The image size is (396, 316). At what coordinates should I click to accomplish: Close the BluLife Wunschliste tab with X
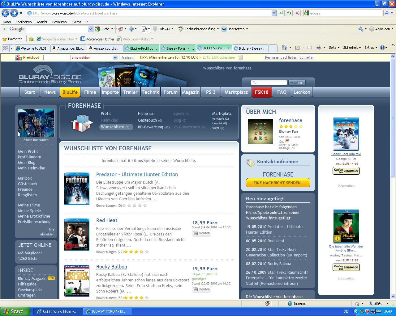coord(228,48)
